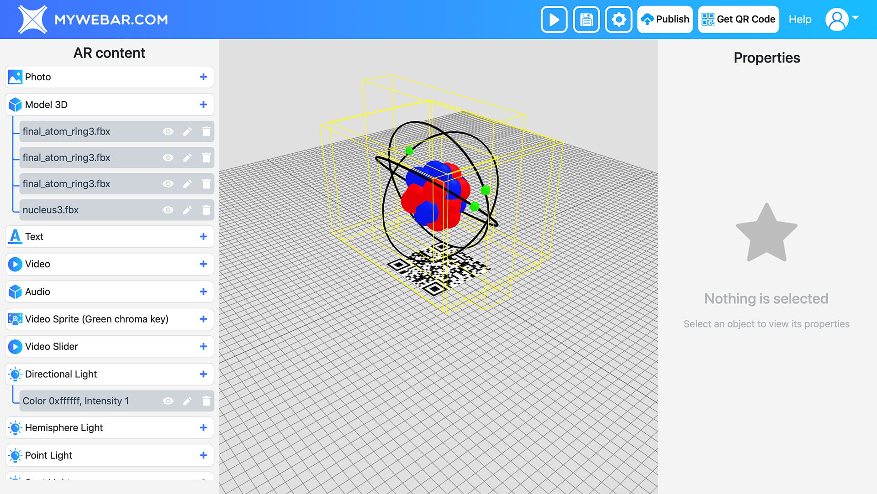Start the AR scene preview play button

(554, 19)
